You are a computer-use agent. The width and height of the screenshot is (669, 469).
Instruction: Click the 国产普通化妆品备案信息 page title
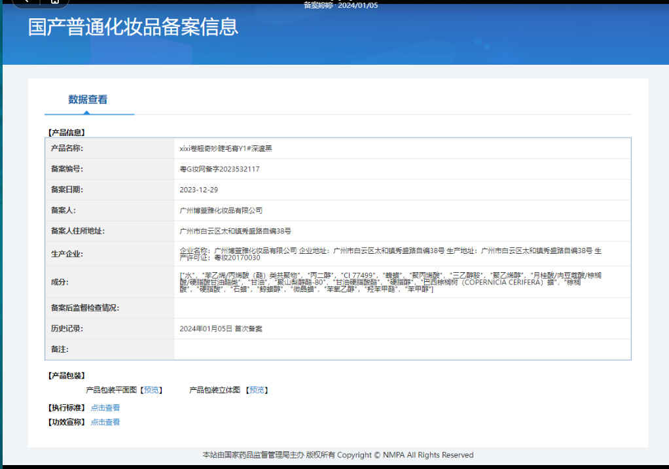coord(133,27)
